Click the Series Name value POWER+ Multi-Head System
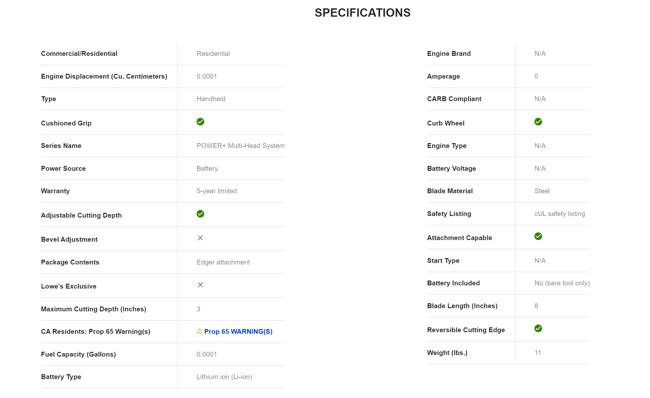This screenshot has width=650, height=398. click(241, 146)
